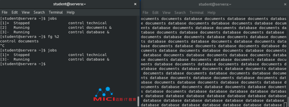Open Search menu in left terminal

pyautogui.click(x=39, y=12)
